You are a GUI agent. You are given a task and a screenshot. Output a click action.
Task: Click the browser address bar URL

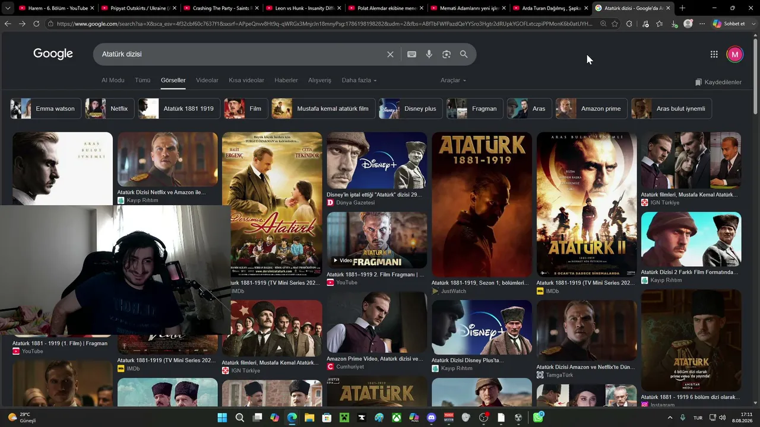coord(324,24)
